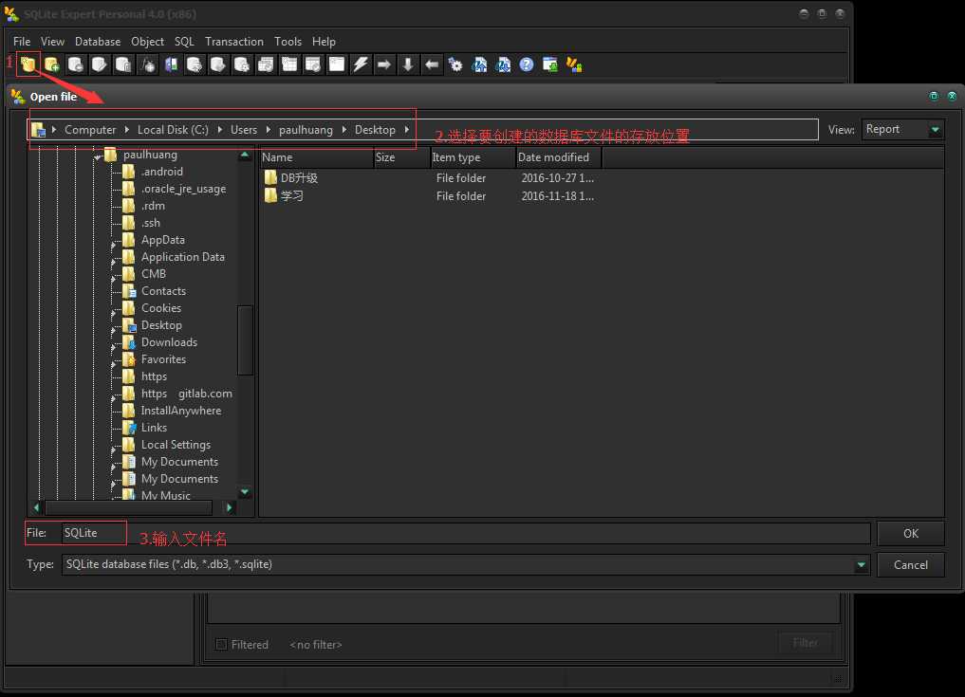Image resolution: width=965 pixels, height=697 pixels.
Task: Select the Contacts folder in the tree
Action: (164, 291)
